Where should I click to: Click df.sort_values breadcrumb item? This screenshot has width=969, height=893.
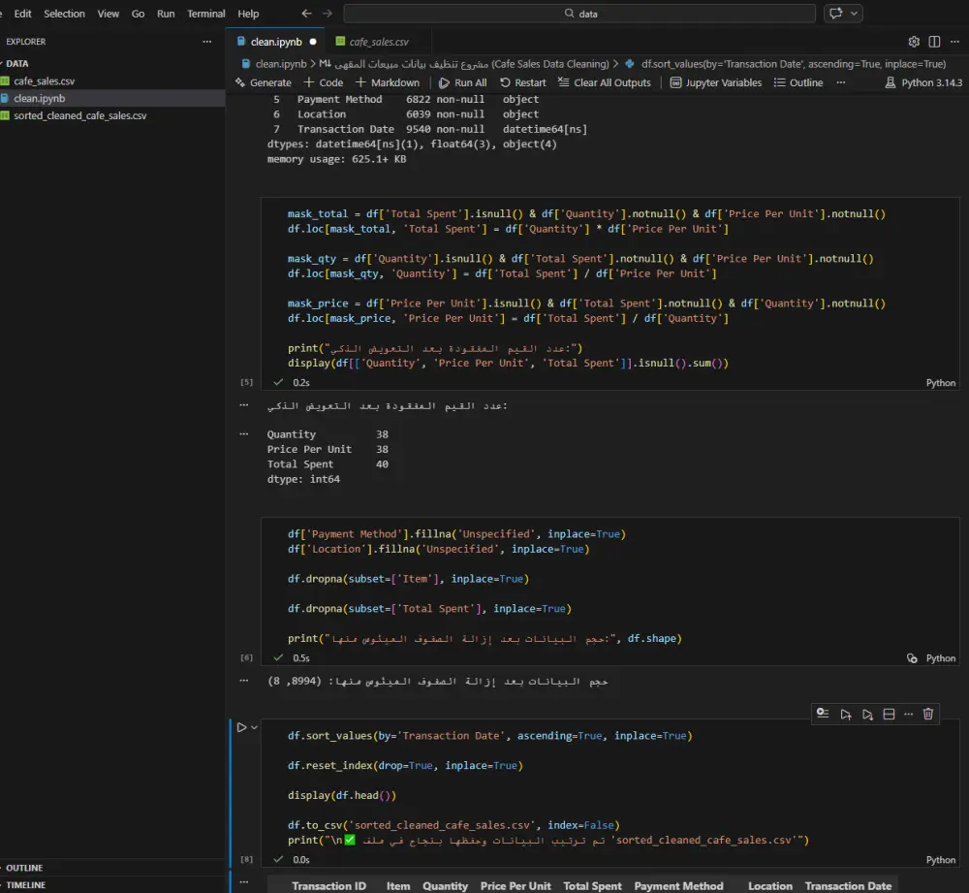[x=786, y=64]
